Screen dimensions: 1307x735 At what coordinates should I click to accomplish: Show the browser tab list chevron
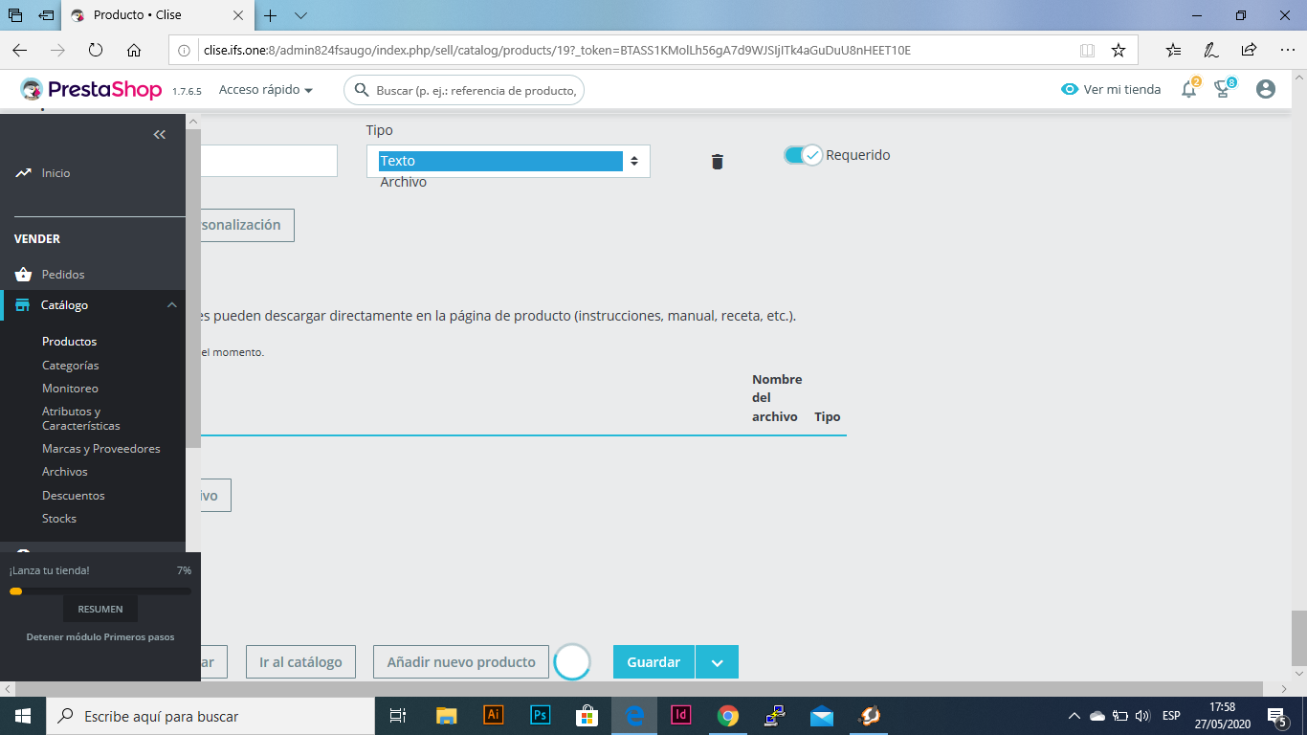pyautogui.click(x=300, y=15)
